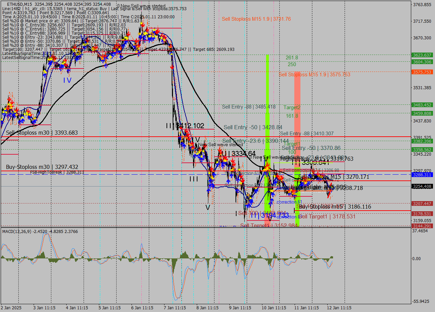The width and height of the screenshot is (435, 312).
Task: Select the red 3144.291 price tag
Action: click(x=422, y=226)
